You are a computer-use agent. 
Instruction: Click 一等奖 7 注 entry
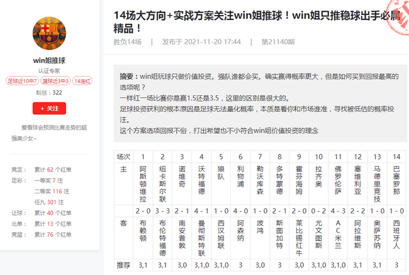tap(48, 181)
